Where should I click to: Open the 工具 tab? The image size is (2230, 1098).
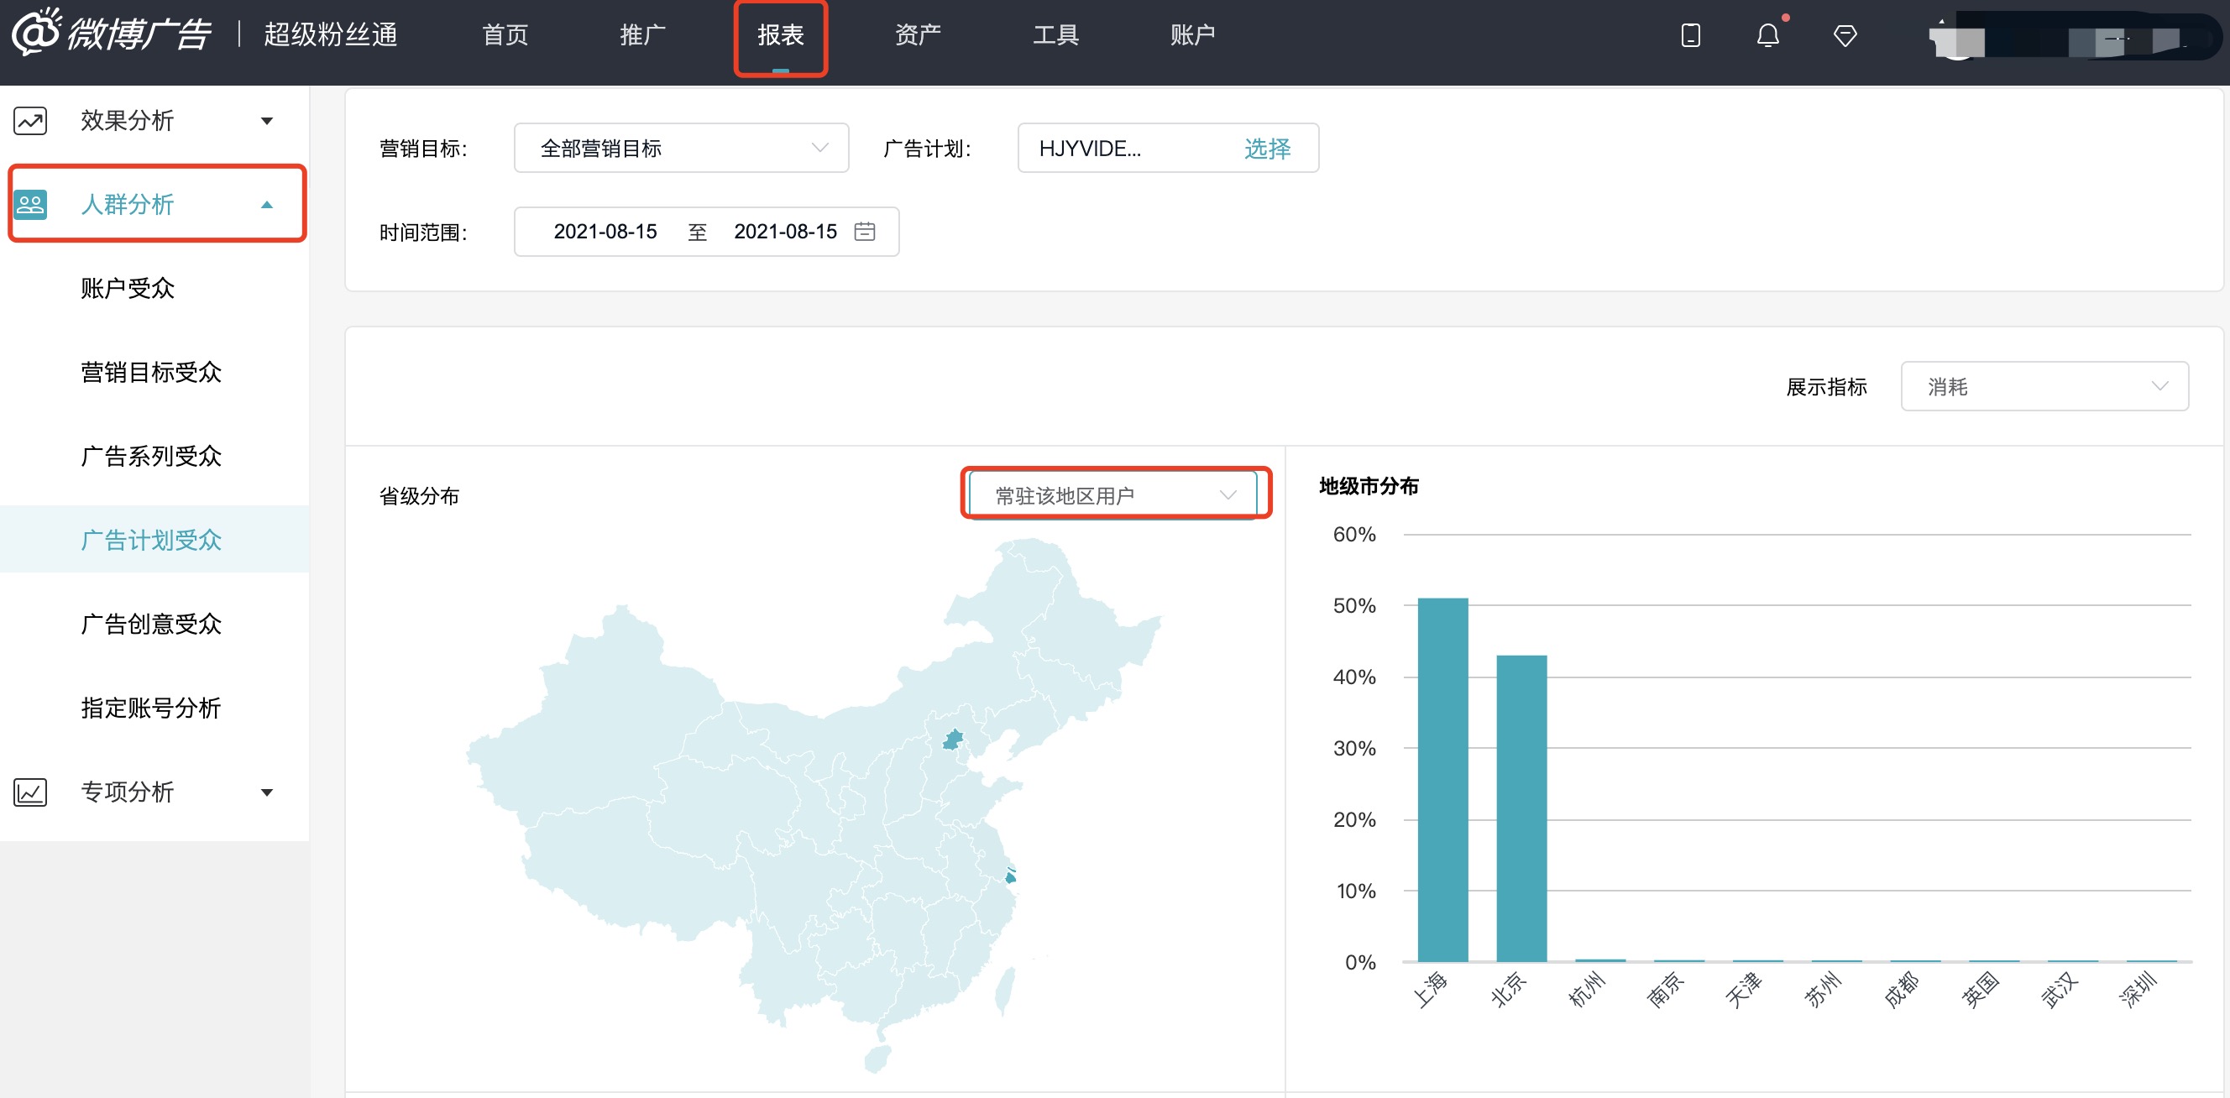1055,34
